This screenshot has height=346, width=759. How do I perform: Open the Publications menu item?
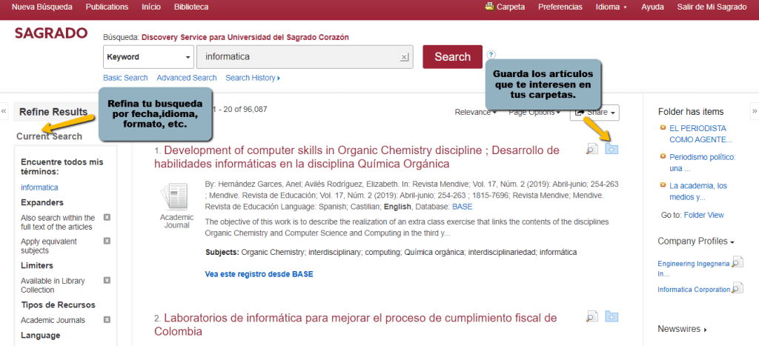click(107, 7)
